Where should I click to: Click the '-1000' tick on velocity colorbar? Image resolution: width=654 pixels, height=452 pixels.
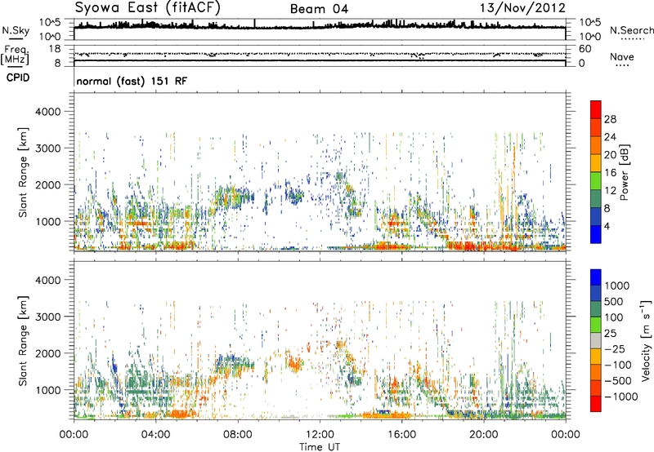[620, 397]
